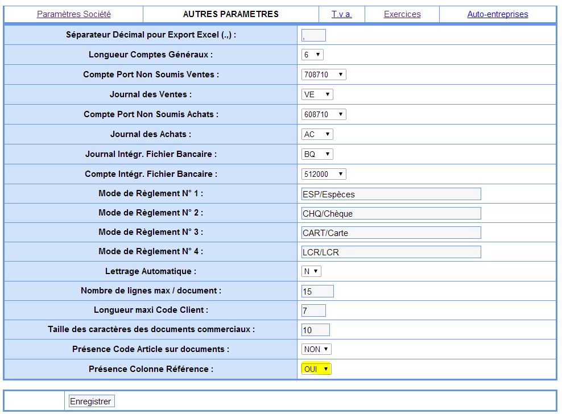562x414 pixels.
Task: Expand Compte Intégr. Fichier Bancaire dropdown
Action: (x=324, y=175)
